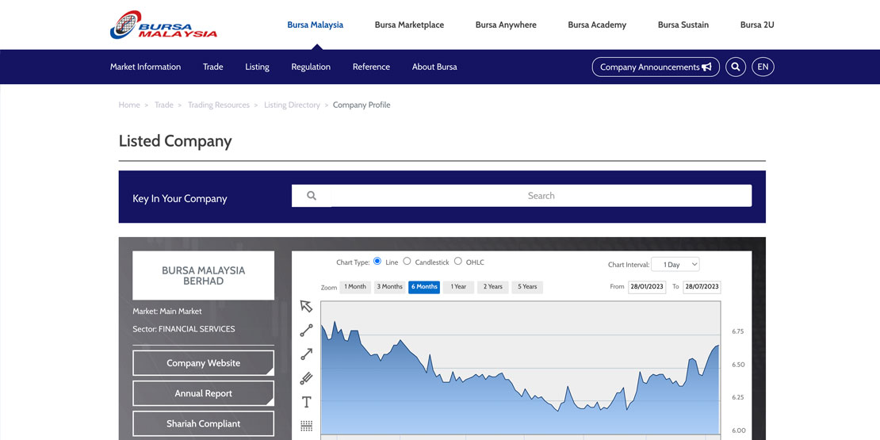Click the Shariah Compliant button

click(x=203, y=423)
